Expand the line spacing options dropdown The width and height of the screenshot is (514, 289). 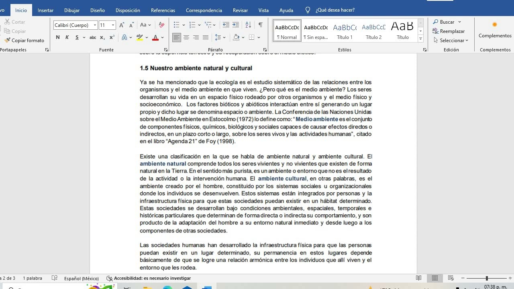point(224,37)
